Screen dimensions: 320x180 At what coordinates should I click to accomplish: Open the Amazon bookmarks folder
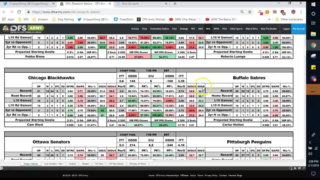pyautogui.click(x=40, y=19)
